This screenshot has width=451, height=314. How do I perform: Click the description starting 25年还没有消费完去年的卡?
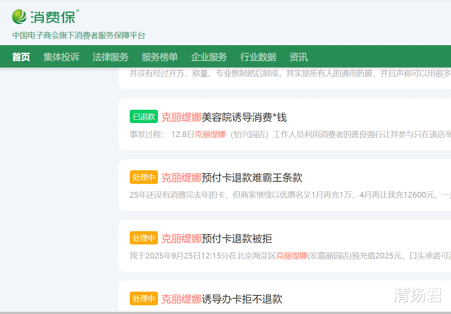[x=290, y=195]
